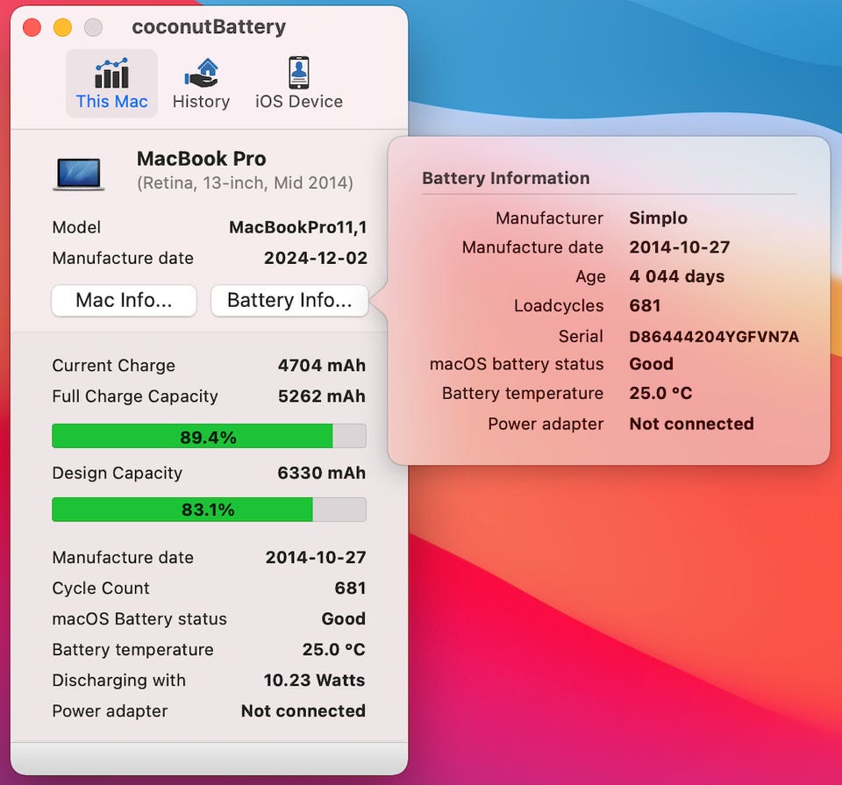
Task: Click the 89.4% charge progress bar
Action: [209, 437]
